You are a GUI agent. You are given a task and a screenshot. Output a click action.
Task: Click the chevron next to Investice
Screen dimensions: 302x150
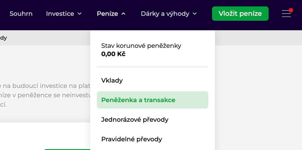click(x=79, y=14)
